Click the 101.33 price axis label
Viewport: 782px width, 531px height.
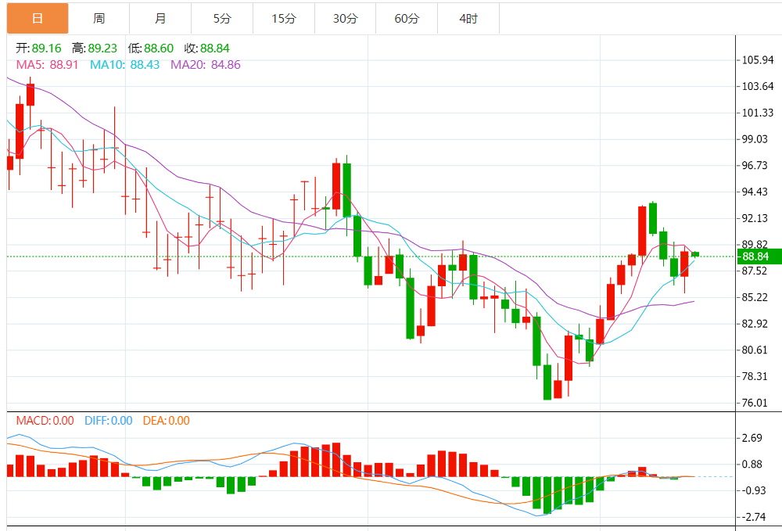pyautogui.click(x=758, y=113)
